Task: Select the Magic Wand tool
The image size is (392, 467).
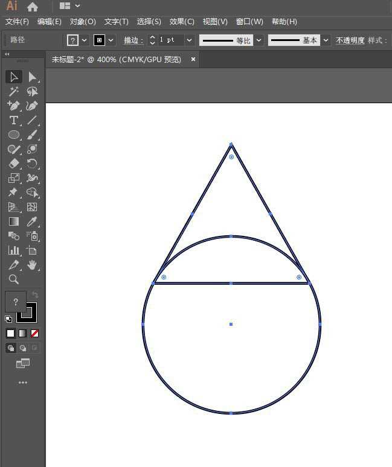Action: click(x=13, y=91)
